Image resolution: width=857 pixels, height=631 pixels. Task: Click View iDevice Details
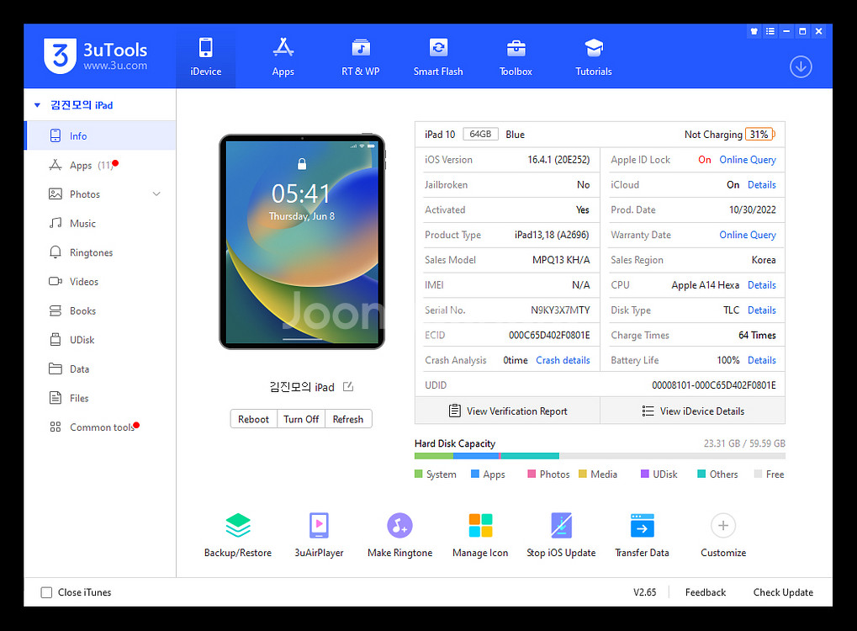pyautogui.click(x=693, y=411)
